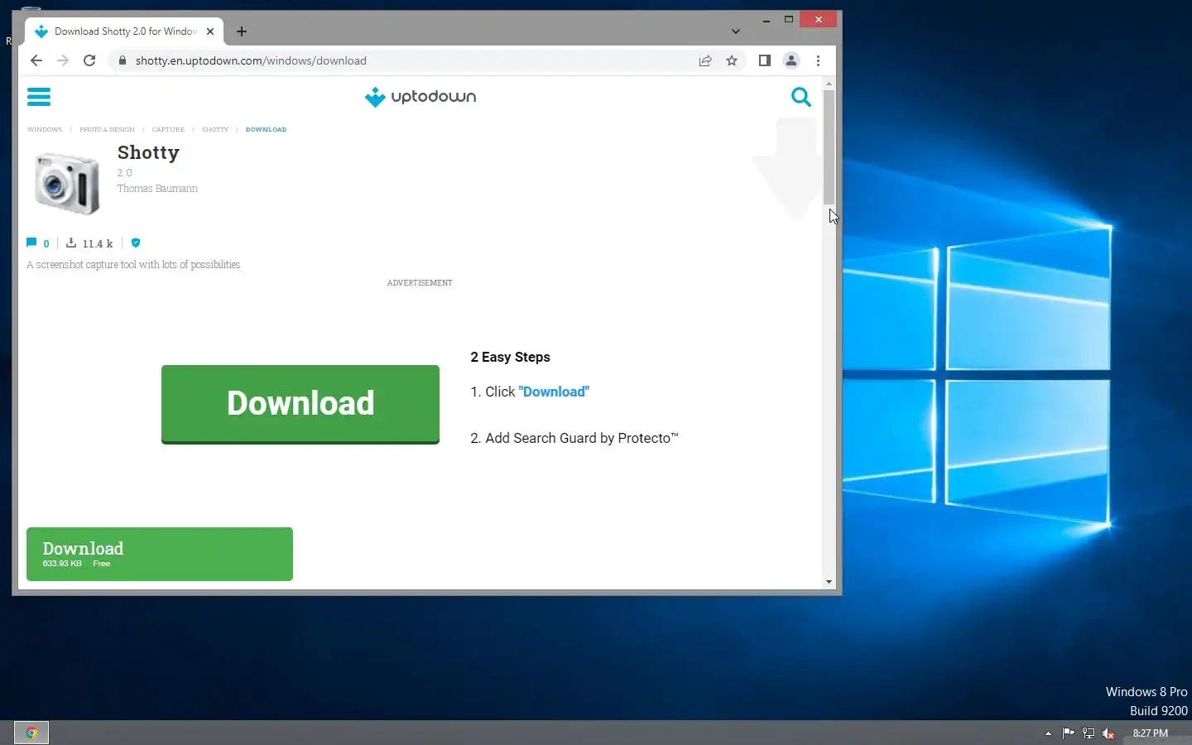Click the Shotty title heading
Image resolution: width=1192 pixels, height=745 pixels.
(148, 152)
